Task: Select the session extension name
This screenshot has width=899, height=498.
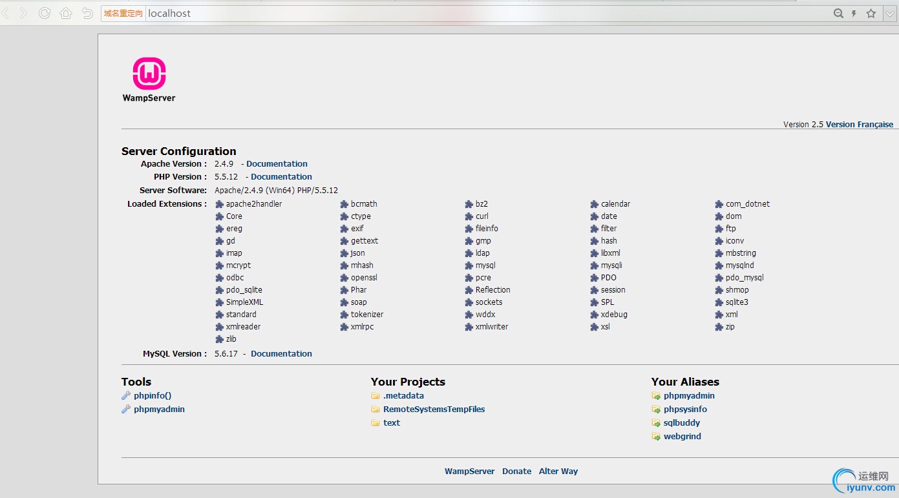Action: pos(613,290)
